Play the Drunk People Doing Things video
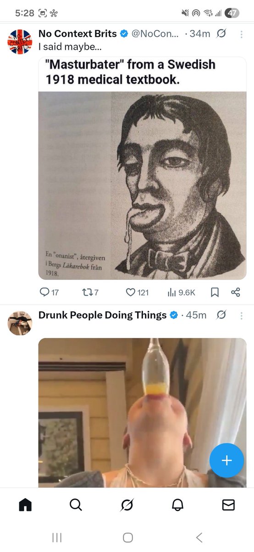The width and height of the screenshot is (254, 552). [143, 413]
